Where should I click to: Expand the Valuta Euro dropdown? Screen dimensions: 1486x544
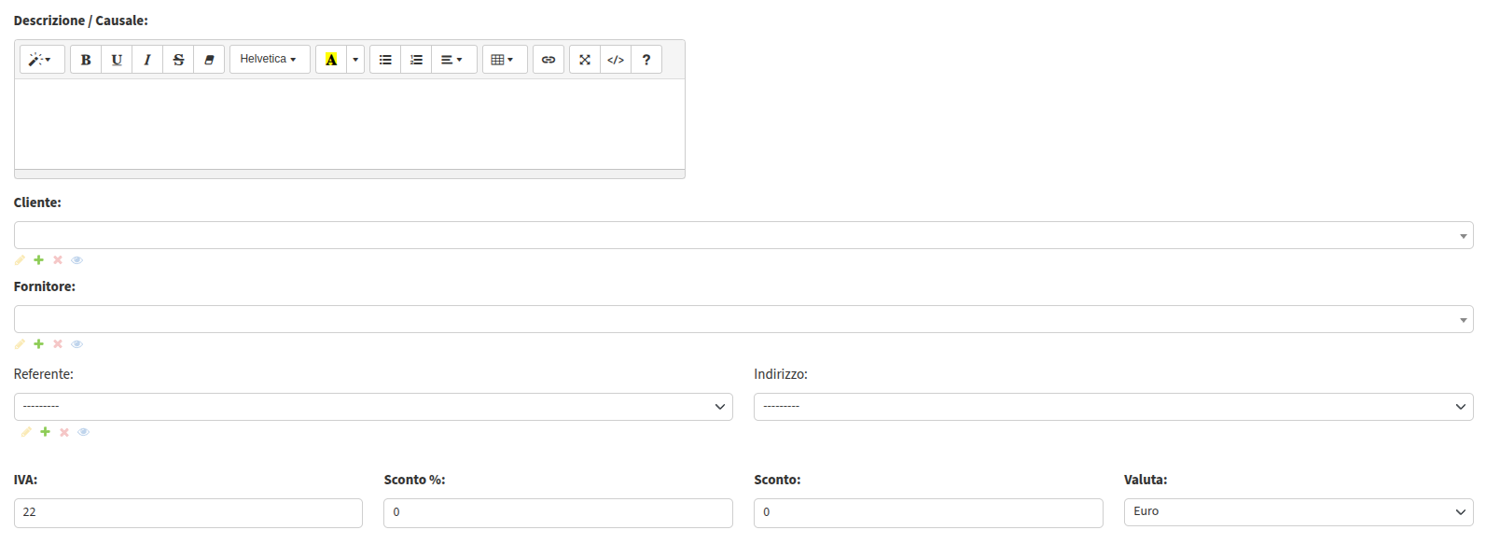click(1299, 511)
